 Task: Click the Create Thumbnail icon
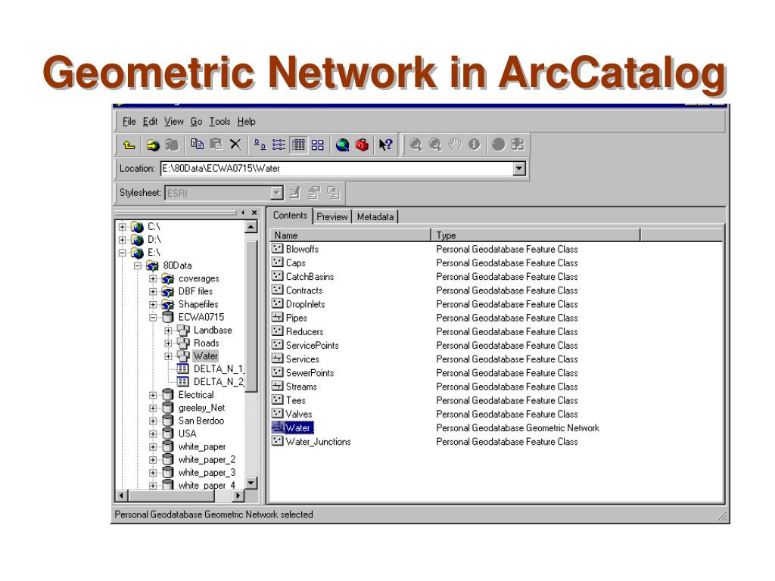pyautogui.click(x=518, y=144)
